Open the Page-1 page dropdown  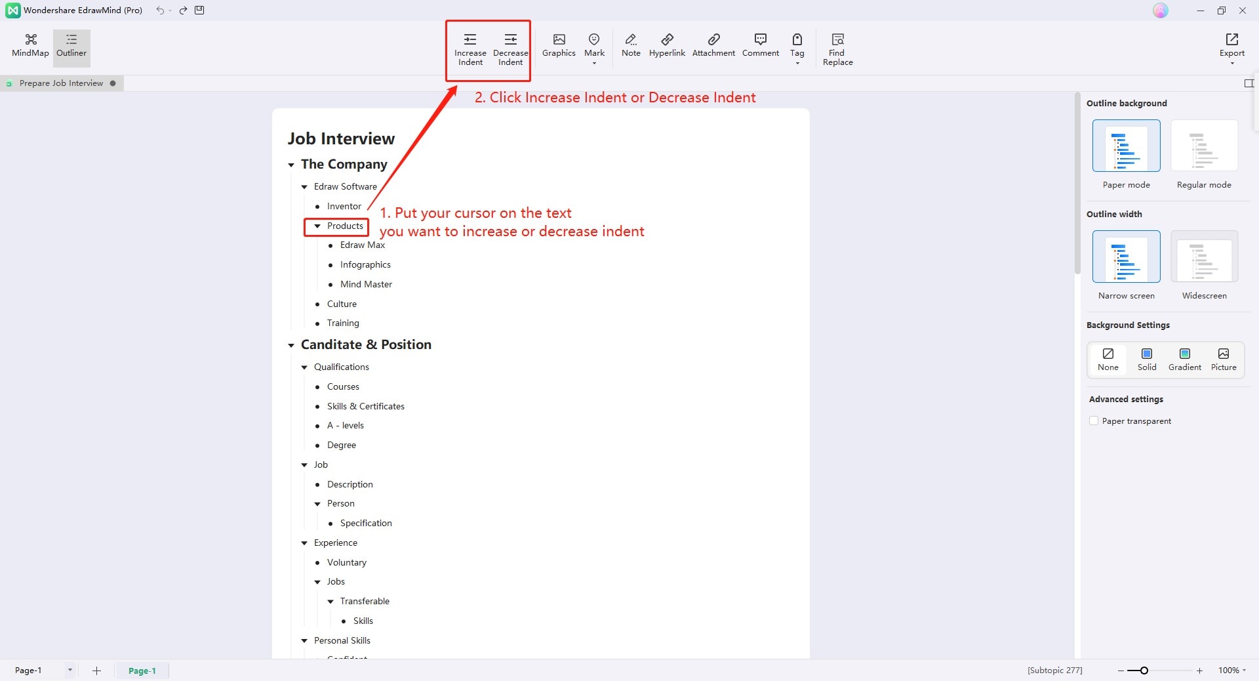[70, 671]
